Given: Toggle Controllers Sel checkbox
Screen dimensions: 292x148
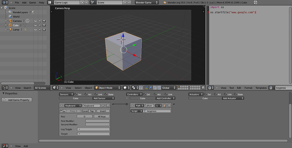Looking at the screenshot, I should [x=144, y=94].
